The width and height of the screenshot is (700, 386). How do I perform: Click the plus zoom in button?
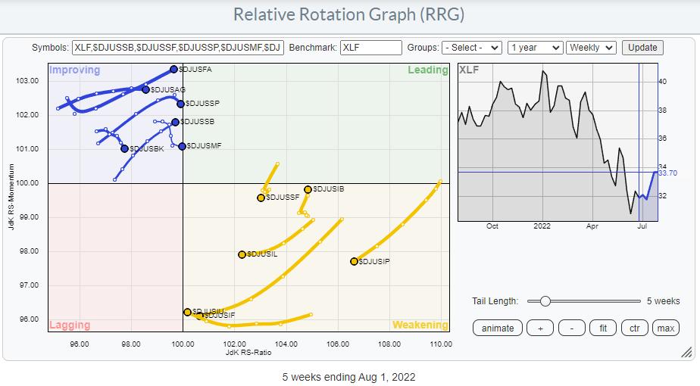540,328
